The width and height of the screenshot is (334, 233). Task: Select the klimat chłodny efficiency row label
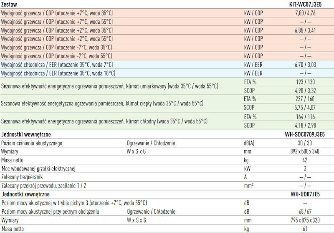(104, 121)
